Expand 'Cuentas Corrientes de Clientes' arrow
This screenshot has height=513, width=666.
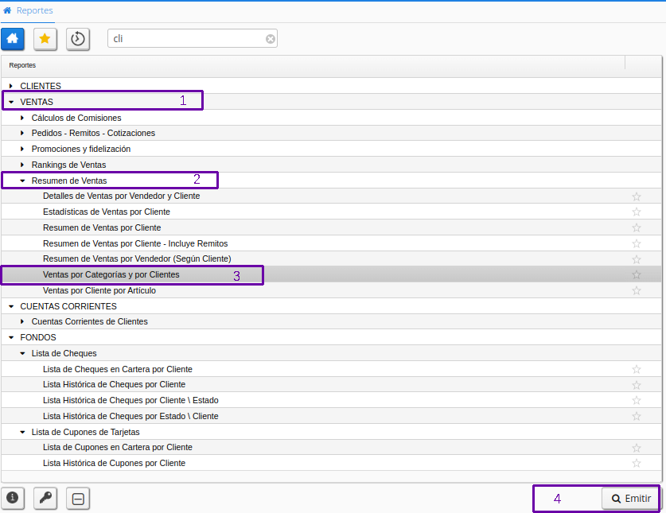pyautogui.click(x=22, y=321)
